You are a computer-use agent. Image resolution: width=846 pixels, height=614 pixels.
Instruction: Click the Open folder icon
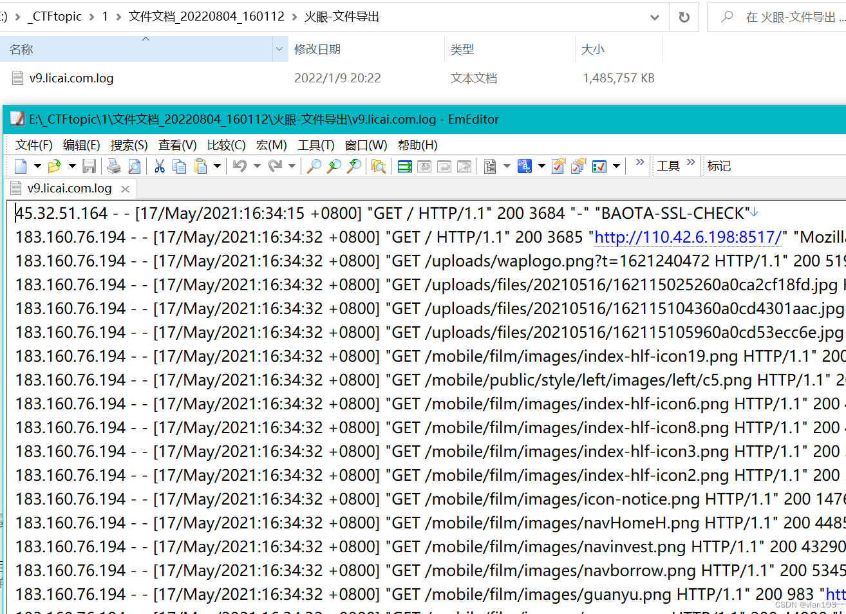(54, 167)
